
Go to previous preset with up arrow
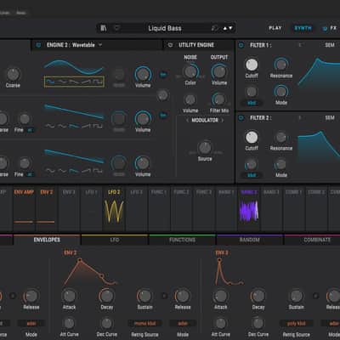click(225, 28)
